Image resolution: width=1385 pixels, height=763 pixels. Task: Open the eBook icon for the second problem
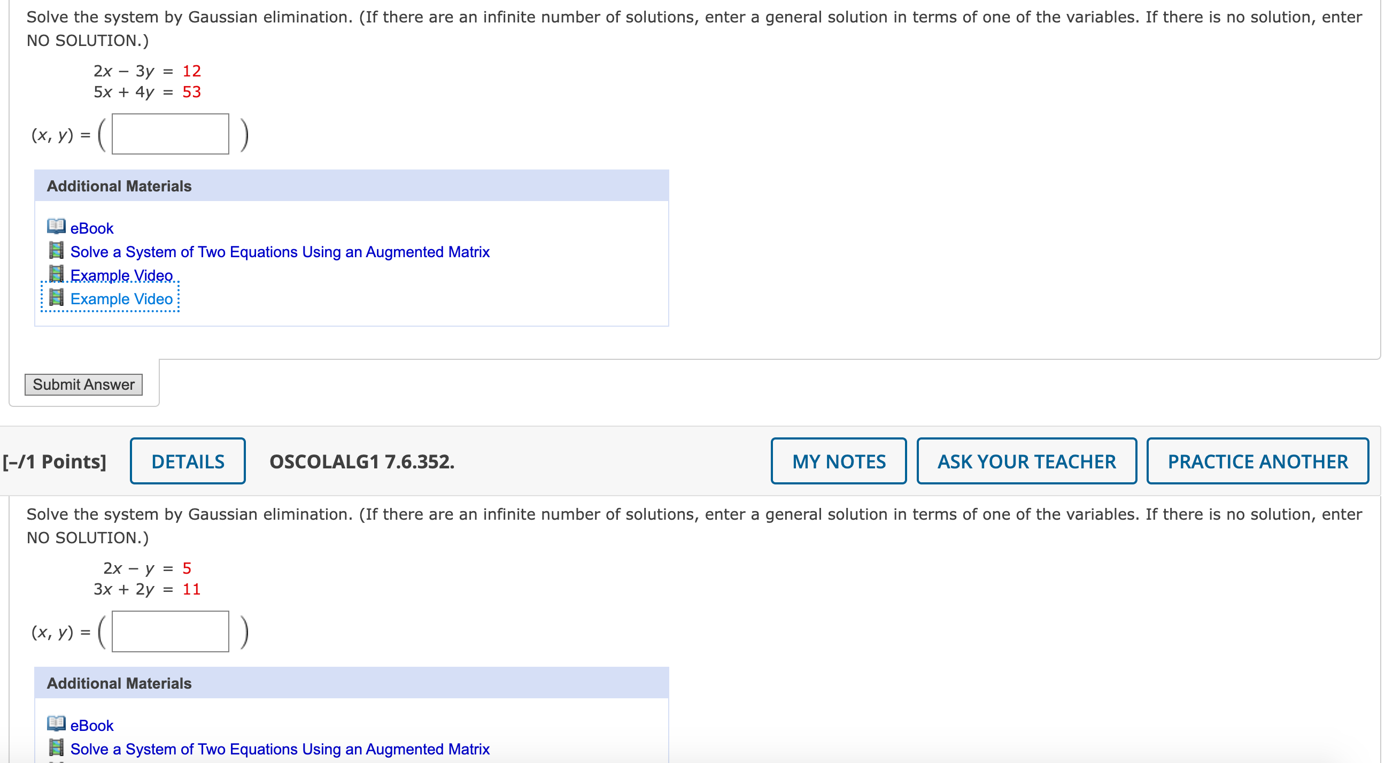(x=56, y=725)
